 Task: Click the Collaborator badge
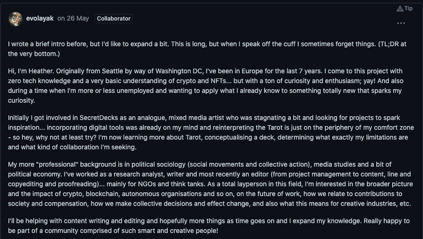[x=114, y=19]
